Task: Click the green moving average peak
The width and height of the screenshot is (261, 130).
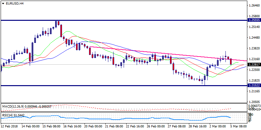Action: tap(68, 32)
